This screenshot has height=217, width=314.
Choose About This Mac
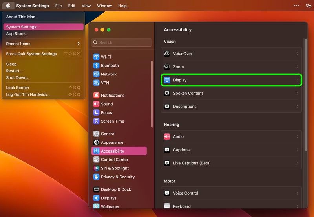[x=44, y=17]
